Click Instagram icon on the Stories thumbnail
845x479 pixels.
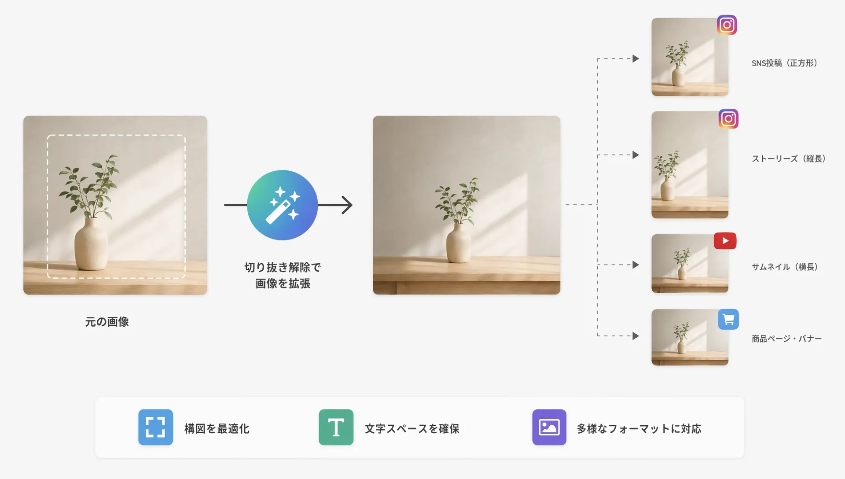[728, 119]
